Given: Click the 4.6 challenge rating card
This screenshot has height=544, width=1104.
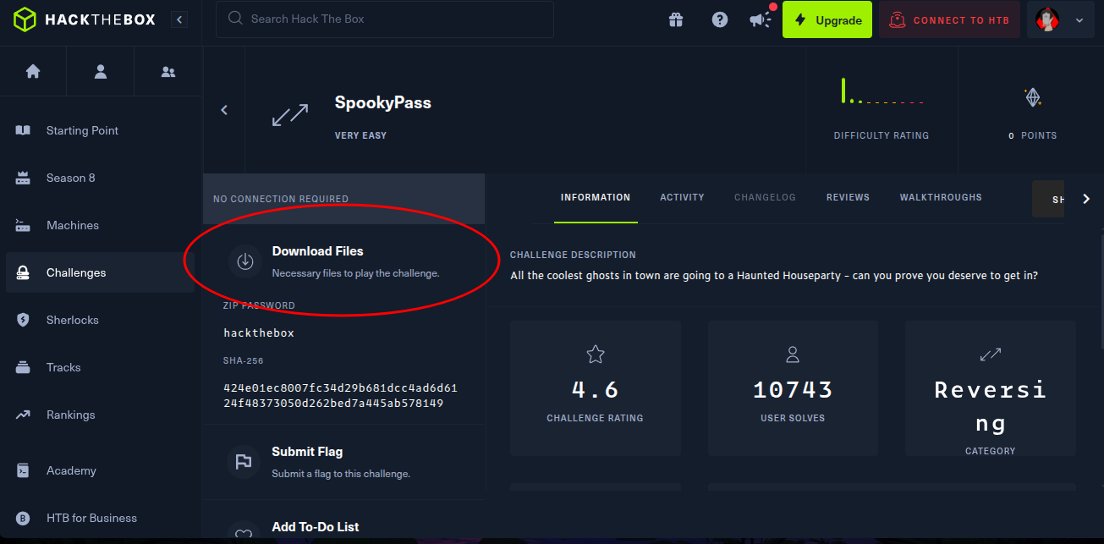Looking at the screenshot, I should (x=596, y=387).
